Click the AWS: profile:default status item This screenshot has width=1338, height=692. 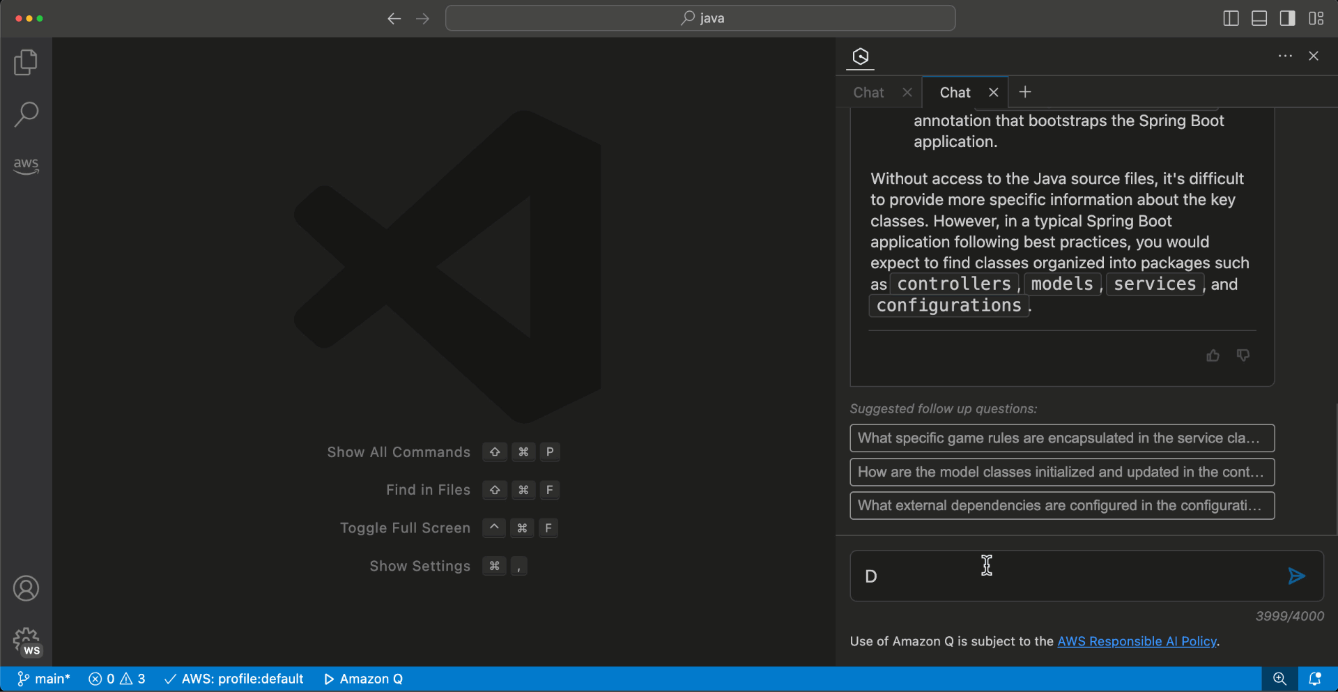(234, 679)
